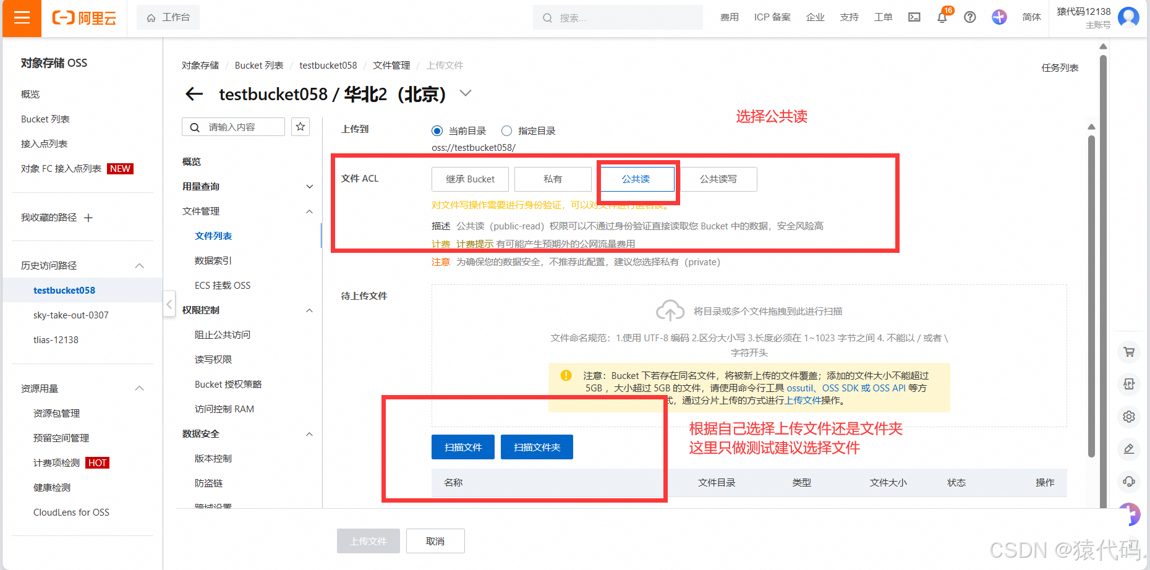Open the 对象 FC 接入点列表 item
1150x570 pixels.
pyautogui.click(x=61, y=168)
